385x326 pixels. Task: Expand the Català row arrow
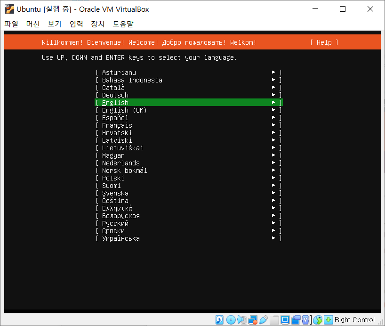tap(273, 87)
